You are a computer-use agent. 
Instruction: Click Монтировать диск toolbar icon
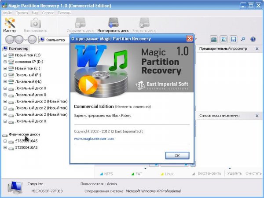[x=113, y=25]
